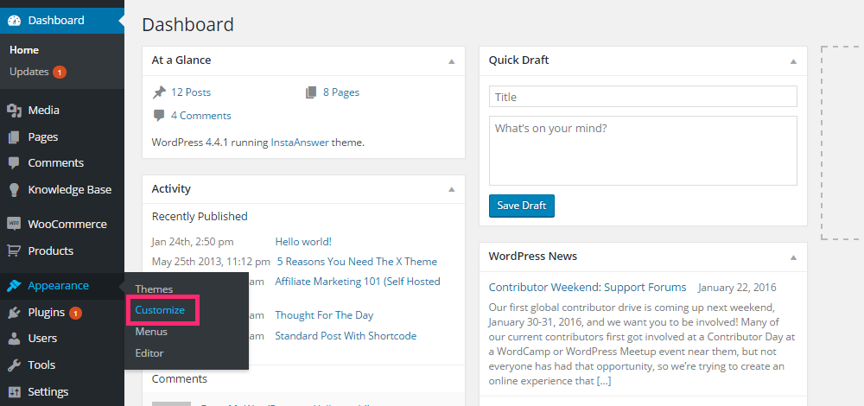Select Menus in Appearance submenu

(x=151, y=332)
